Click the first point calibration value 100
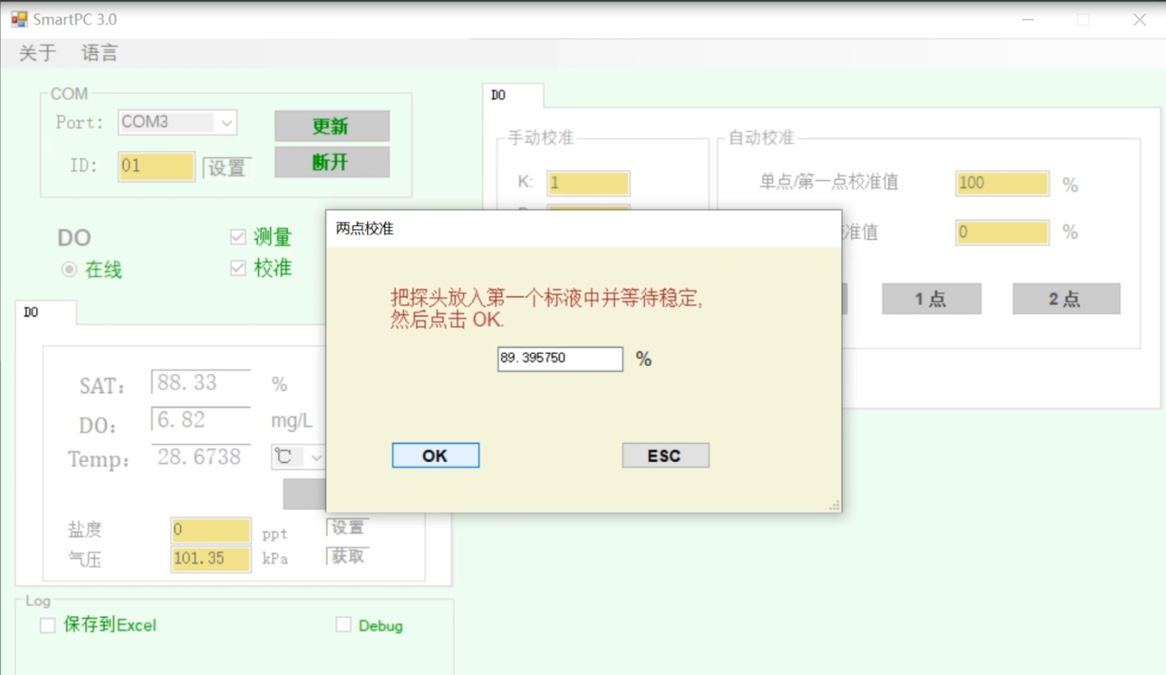Screen dimensions: 1166x675 pos(1002,183)
